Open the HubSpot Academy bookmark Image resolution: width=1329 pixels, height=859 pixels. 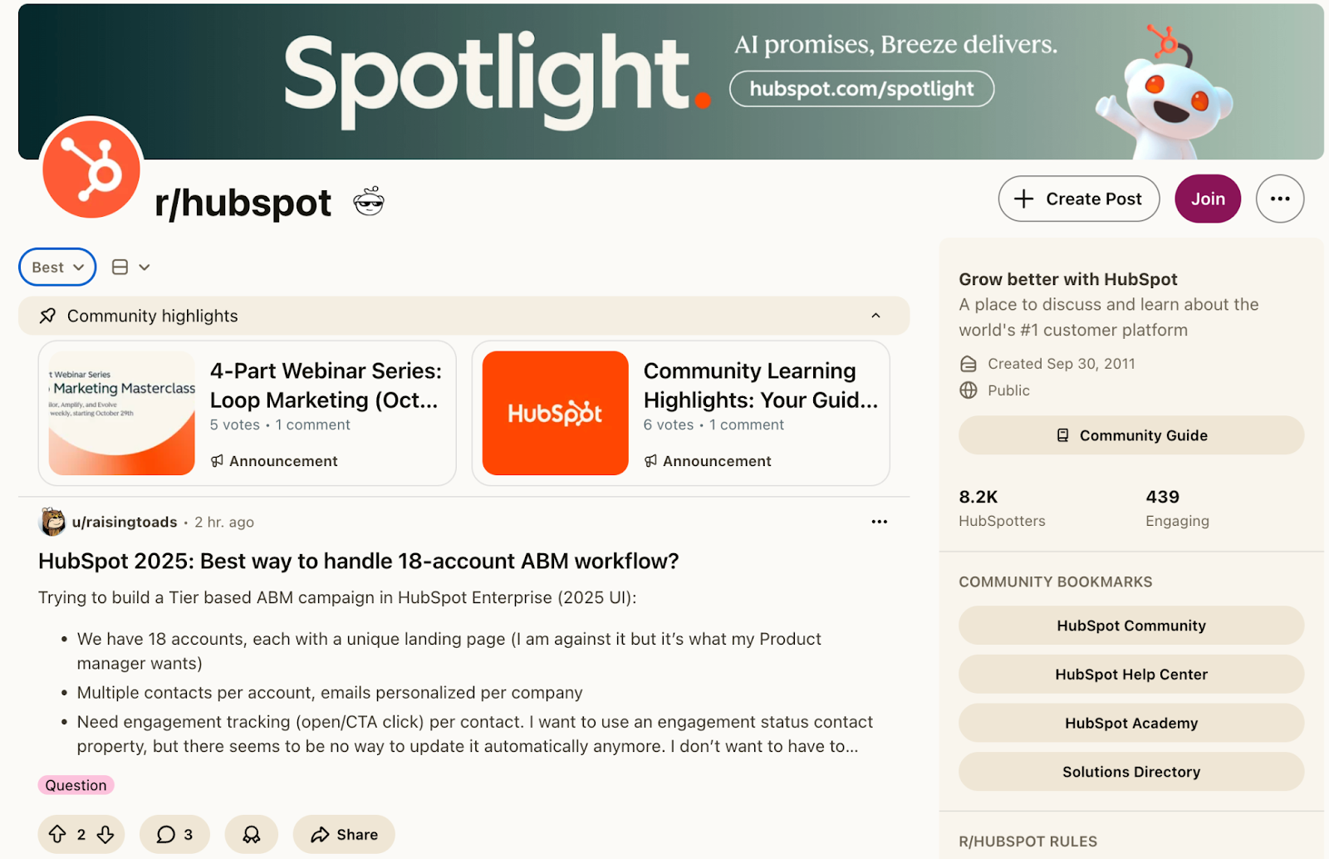1130,723
